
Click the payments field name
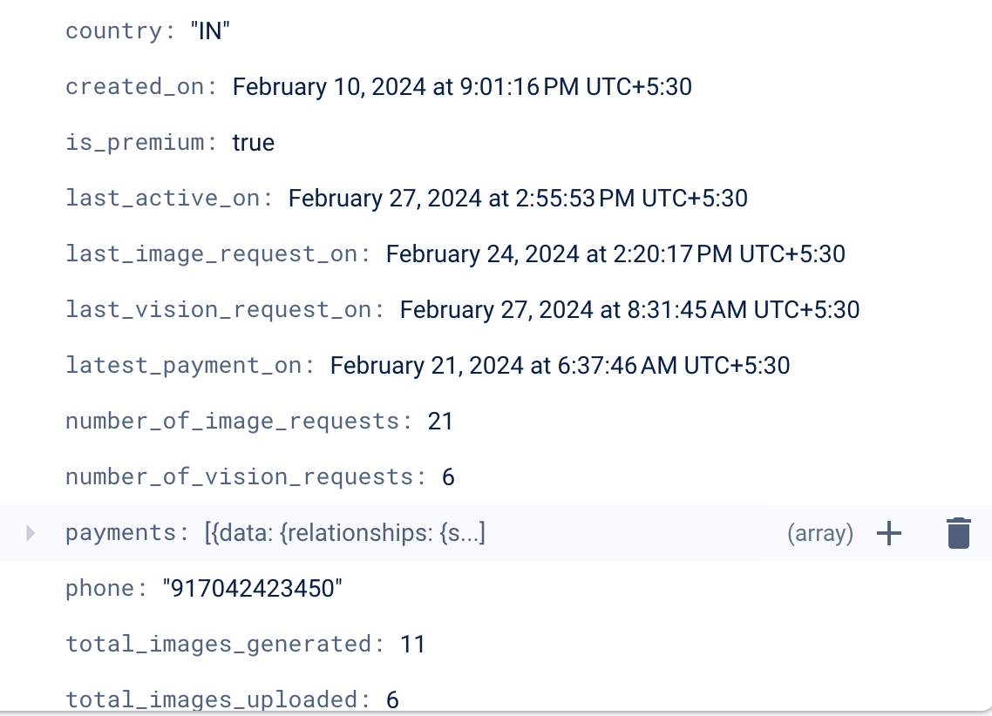click(x=122, y=533)
